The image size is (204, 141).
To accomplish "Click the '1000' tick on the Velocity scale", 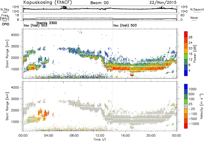I will point(192,89).
